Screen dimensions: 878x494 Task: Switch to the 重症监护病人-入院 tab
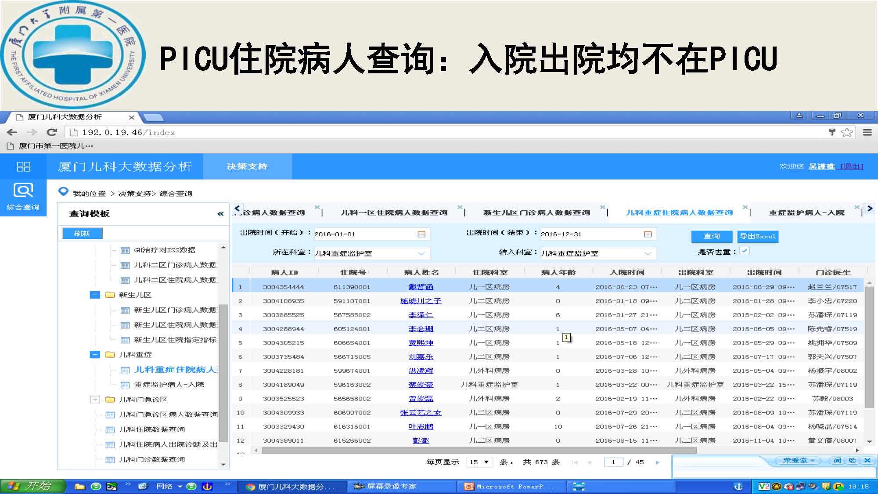point(806,213)
